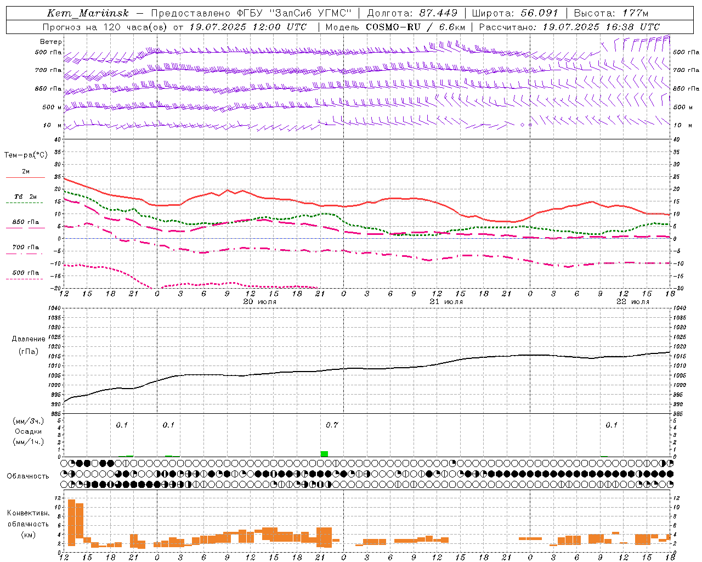
Task: Click the 'Облачность' cloudiness label
Action: pyautogui.click(x=28, y=476)
